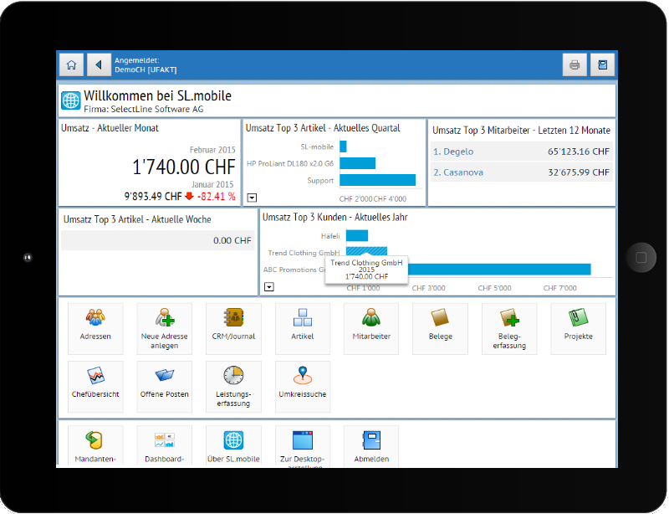The height and width of the screenshot is (514, 669).
Task: Print the dashboard with printer icon
Action: click(575, 65)
